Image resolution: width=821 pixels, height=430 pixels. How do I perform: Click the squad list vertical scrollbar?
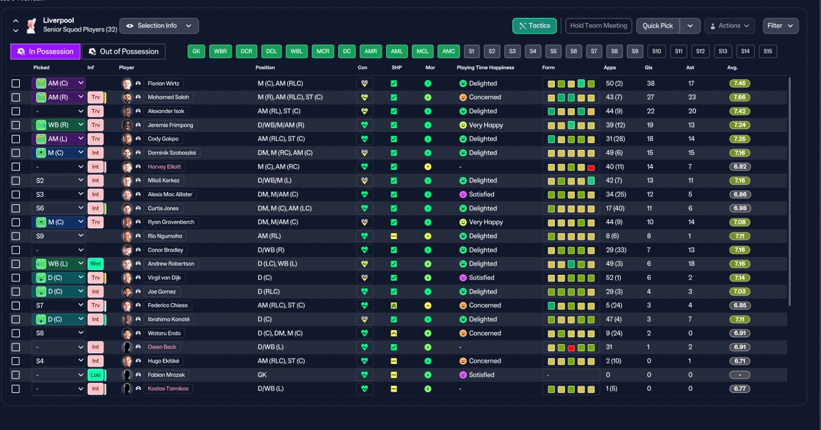click(x=790, y=192)
